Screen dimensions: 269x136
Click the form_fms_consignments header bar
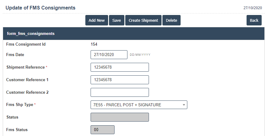[134, 34]
